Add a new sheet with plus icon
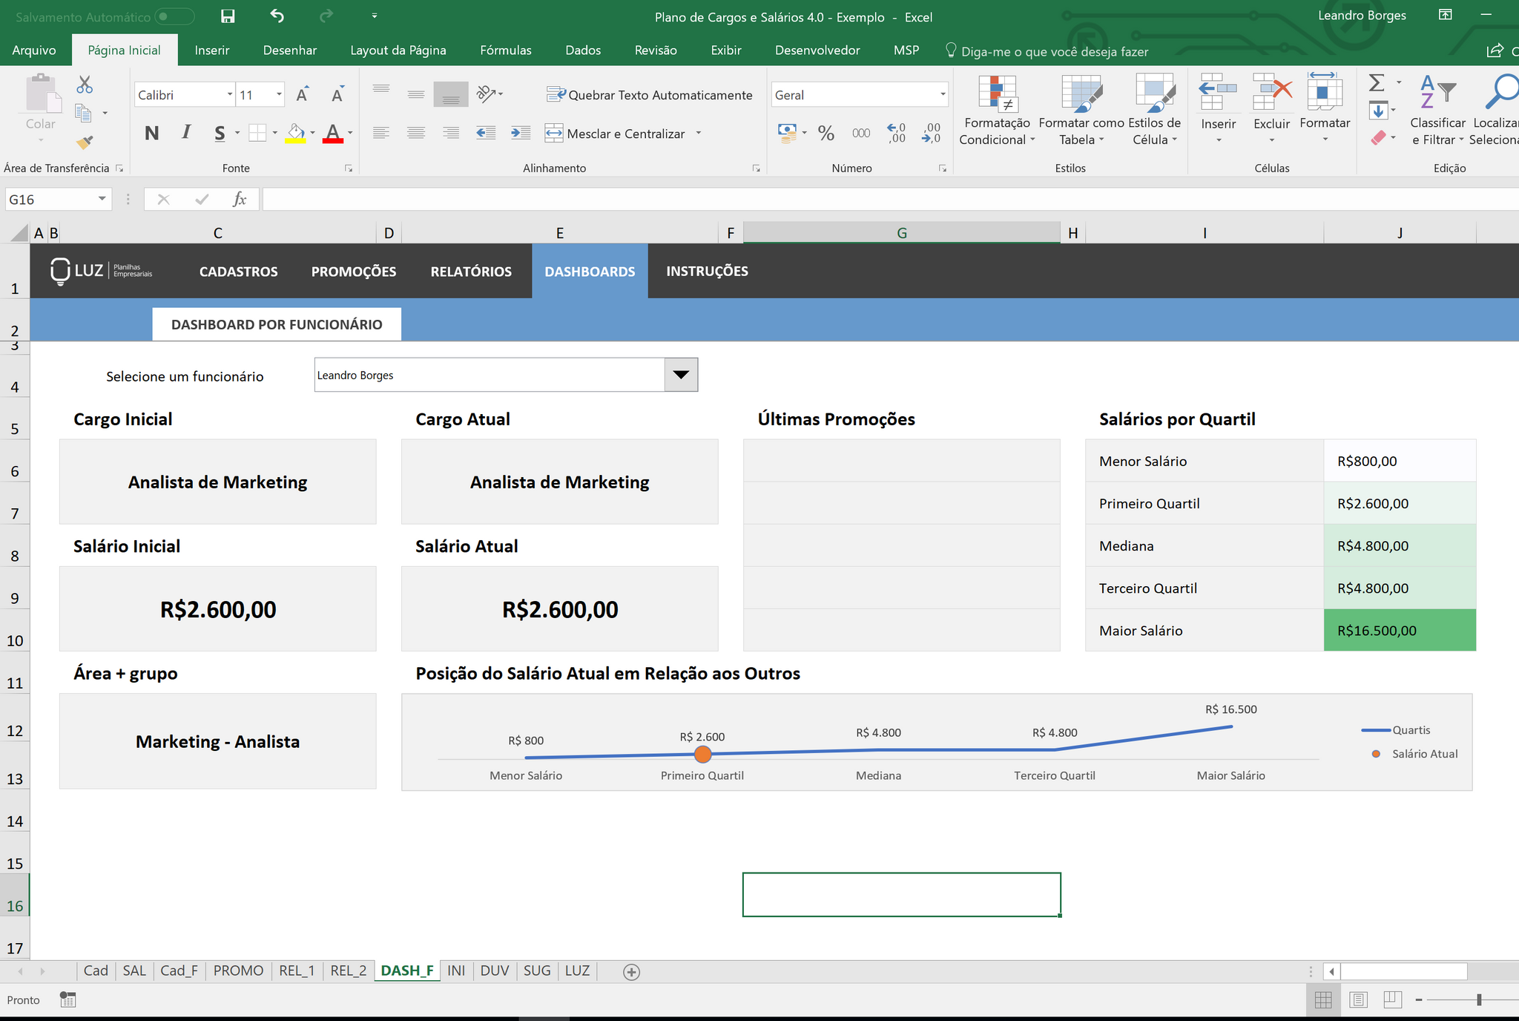 pos(631,972)
